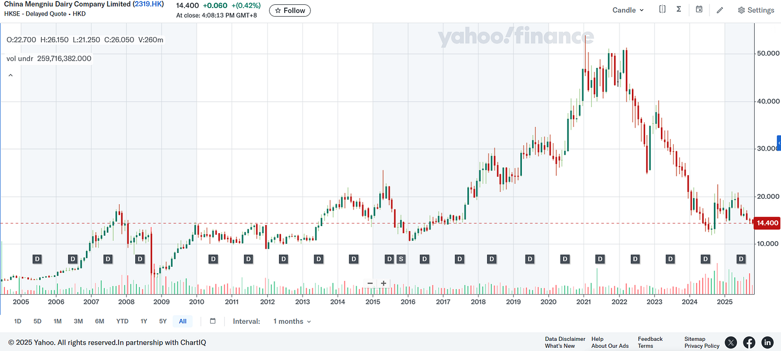The width and height of the screenshot is (781, 351).
Task: Click the dividend D marker in 2006
Action: click(72, 259)
